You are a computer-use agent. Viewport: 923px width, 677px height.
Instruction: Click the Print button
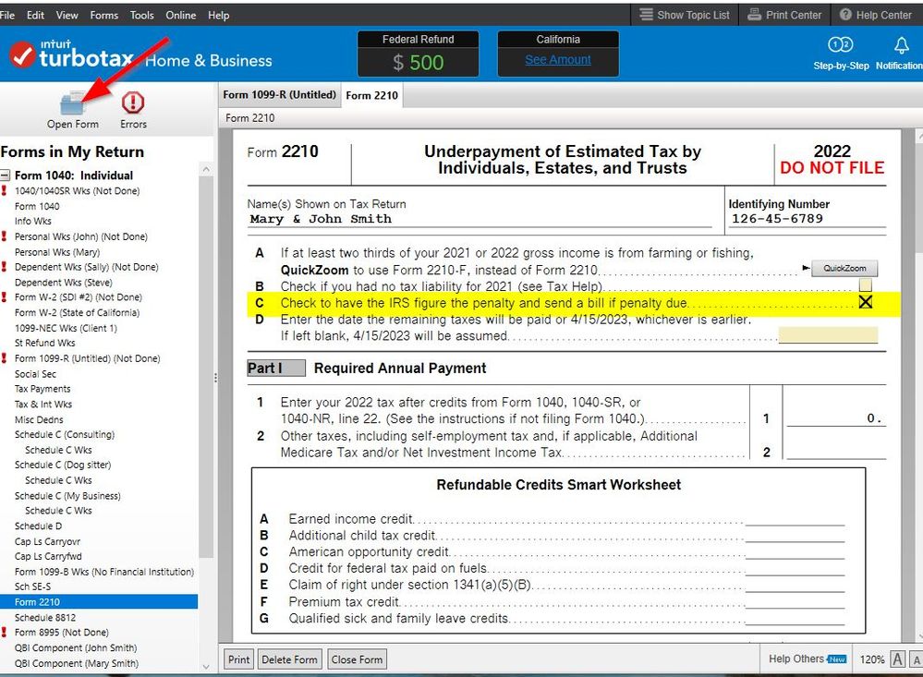pyautogui.click(x=238, y=659)
